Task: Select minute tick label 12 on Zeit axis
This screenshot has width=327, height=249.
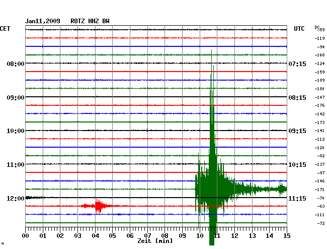Action: coord(234,236)
